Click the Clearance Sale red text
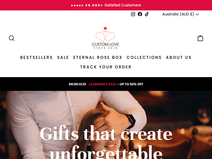 [102, 84]
